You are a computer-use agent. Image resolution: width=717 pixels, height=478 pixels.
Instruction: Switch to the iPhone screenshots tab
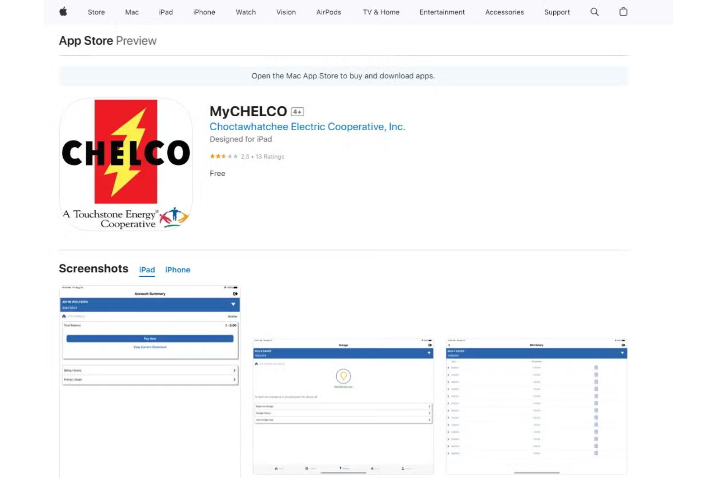[x=178, y=270]
